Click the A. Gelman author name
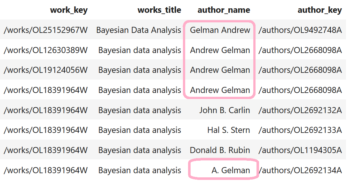 [x=231, y=170]
